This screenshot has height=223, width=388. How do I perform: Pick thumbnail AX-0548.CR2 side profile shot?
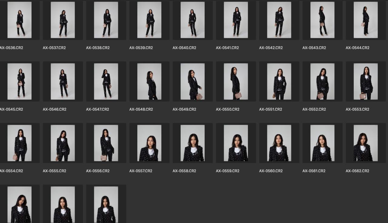149,81
